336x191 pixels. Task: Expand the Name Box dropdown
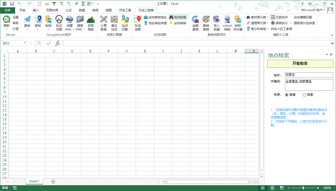[x=24, y=43]
